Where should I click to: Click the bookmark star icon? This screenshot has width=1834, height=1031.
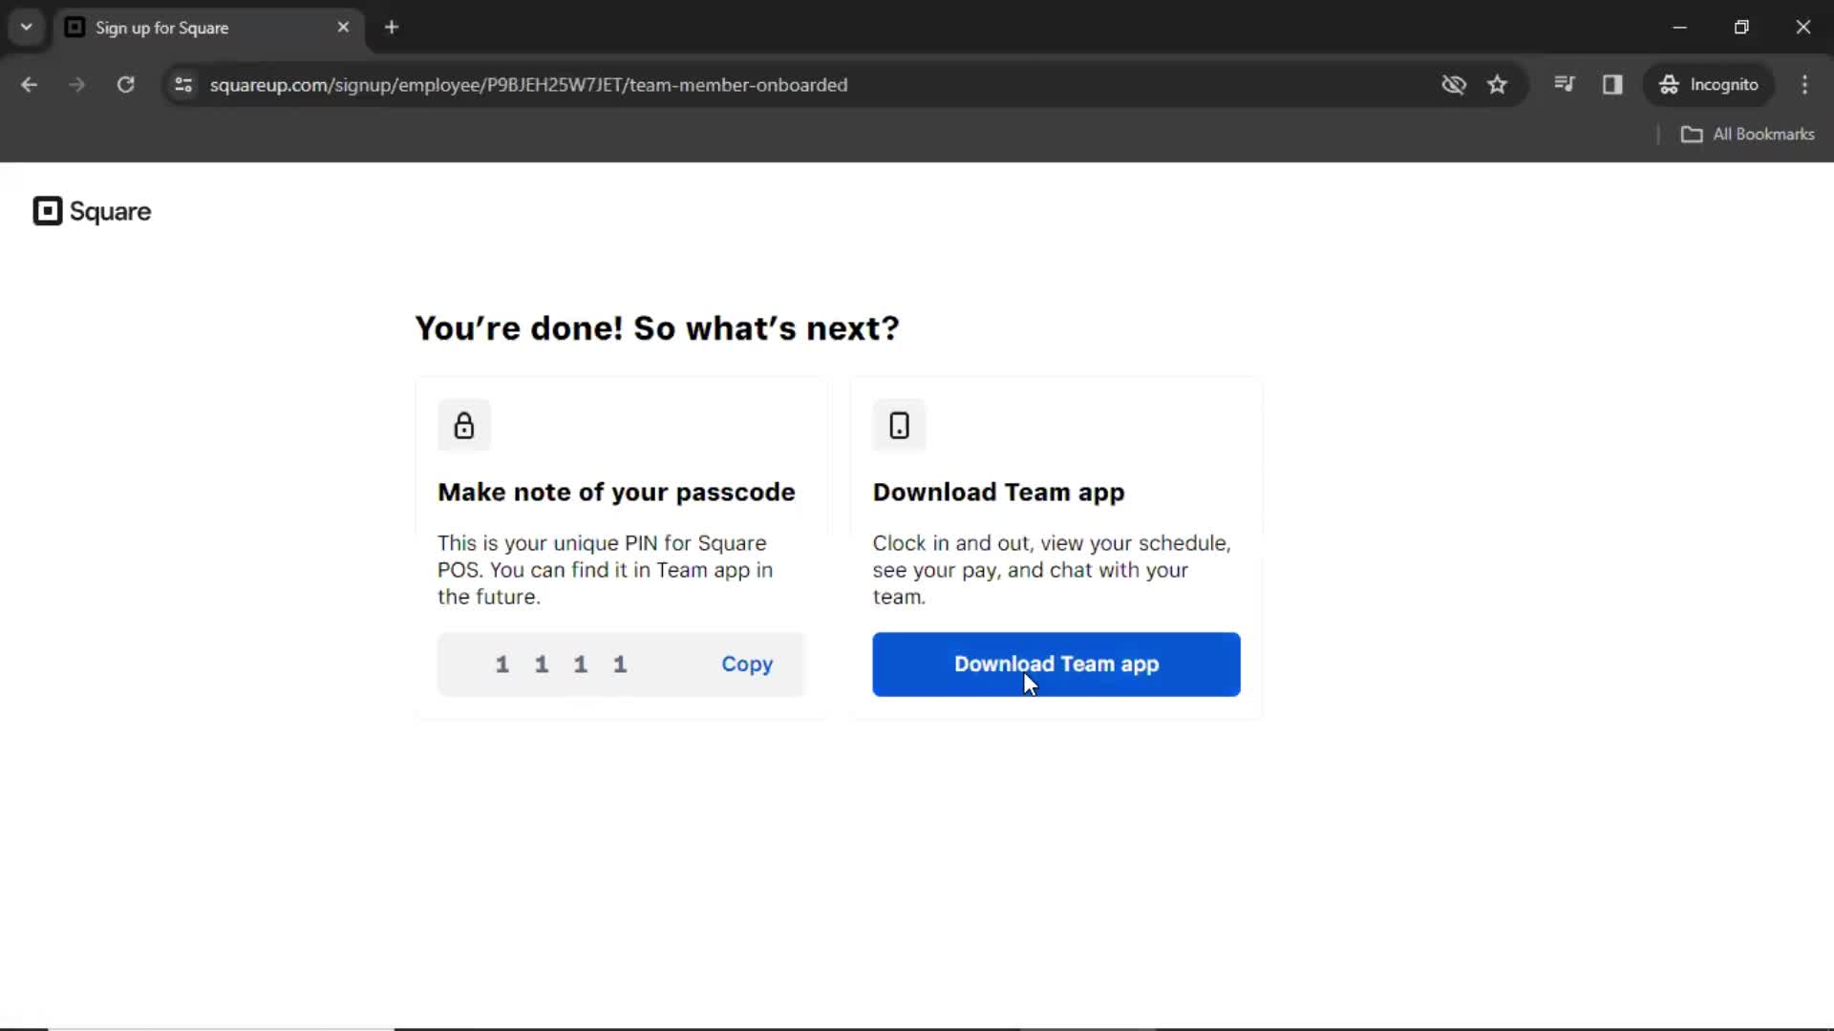coord(1497,84)
